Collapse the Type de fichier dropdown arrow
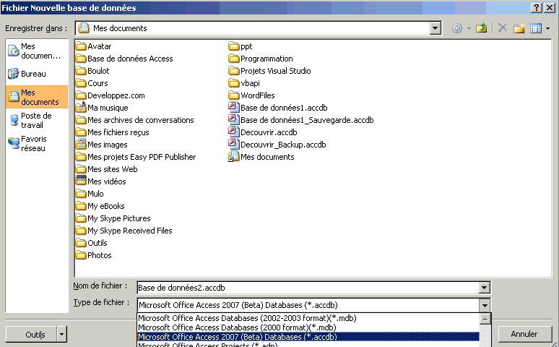 pyautogui.click(x=484, y=304)
